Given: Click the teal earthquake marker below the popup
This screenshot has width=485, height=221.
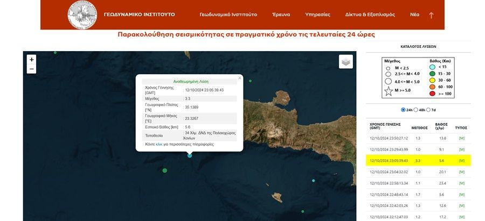Looking at the screenshot, I should click(x=190, y=155).
